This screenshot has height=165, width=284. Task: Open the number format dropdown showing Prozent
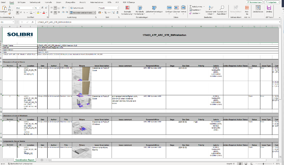click(x=117, y=8)
